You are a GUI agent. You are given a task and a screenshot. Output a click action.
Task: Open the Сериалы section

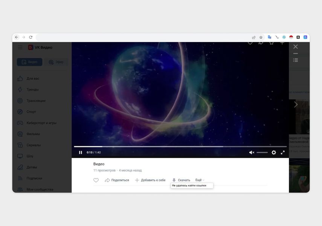coord(29,145)
